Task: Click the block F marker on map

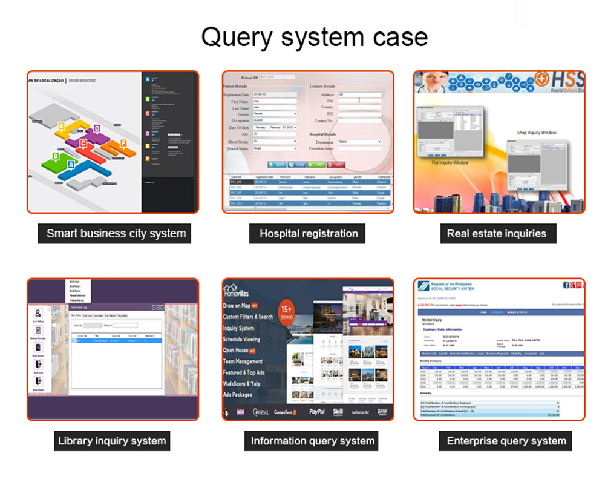Action: coord(123,143)
